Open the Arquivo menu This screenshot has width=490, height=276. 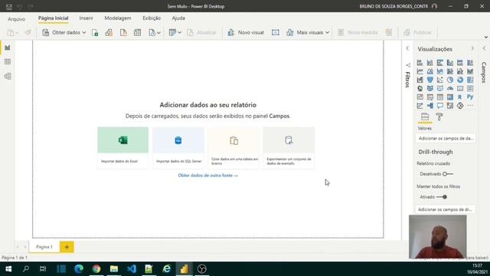(x=17, y=19)
